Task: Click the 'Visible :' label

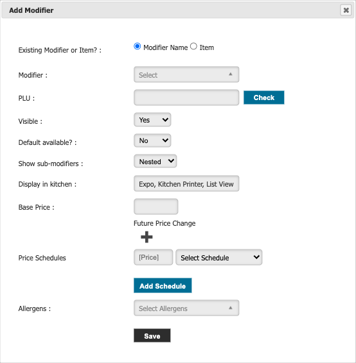Action: (x=30, y=121)
